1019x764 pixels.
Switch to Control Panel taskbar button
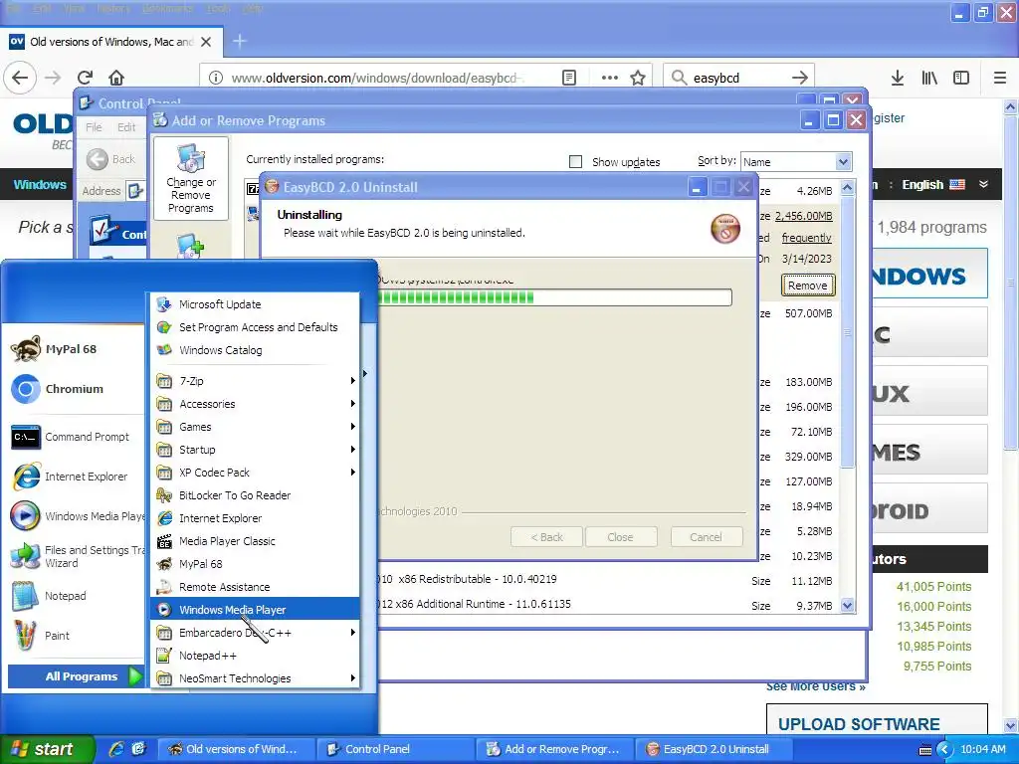click(396, 749)
